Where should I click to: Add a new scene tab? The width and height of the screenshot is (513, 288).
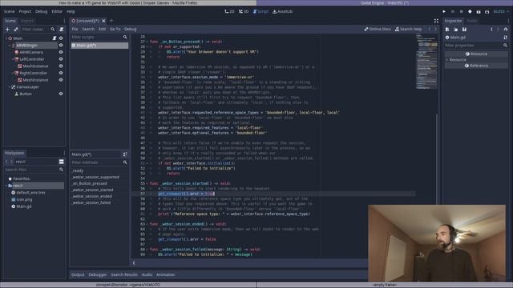(111, 21)
